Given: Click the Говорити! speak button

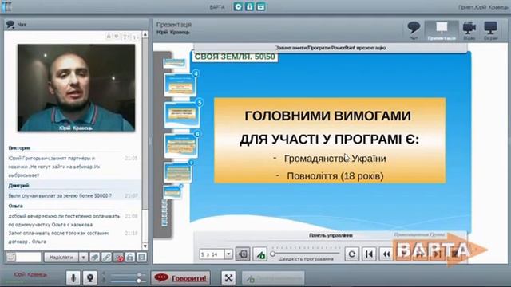Looking at the screenshot, I should [x=180, y=278].
